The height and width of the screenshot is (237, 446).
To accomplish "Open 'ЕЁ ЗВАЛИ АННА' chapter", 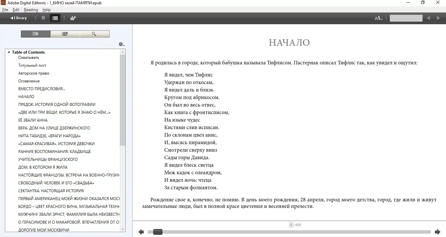I will pyautogui.click(x=33, y=120).
